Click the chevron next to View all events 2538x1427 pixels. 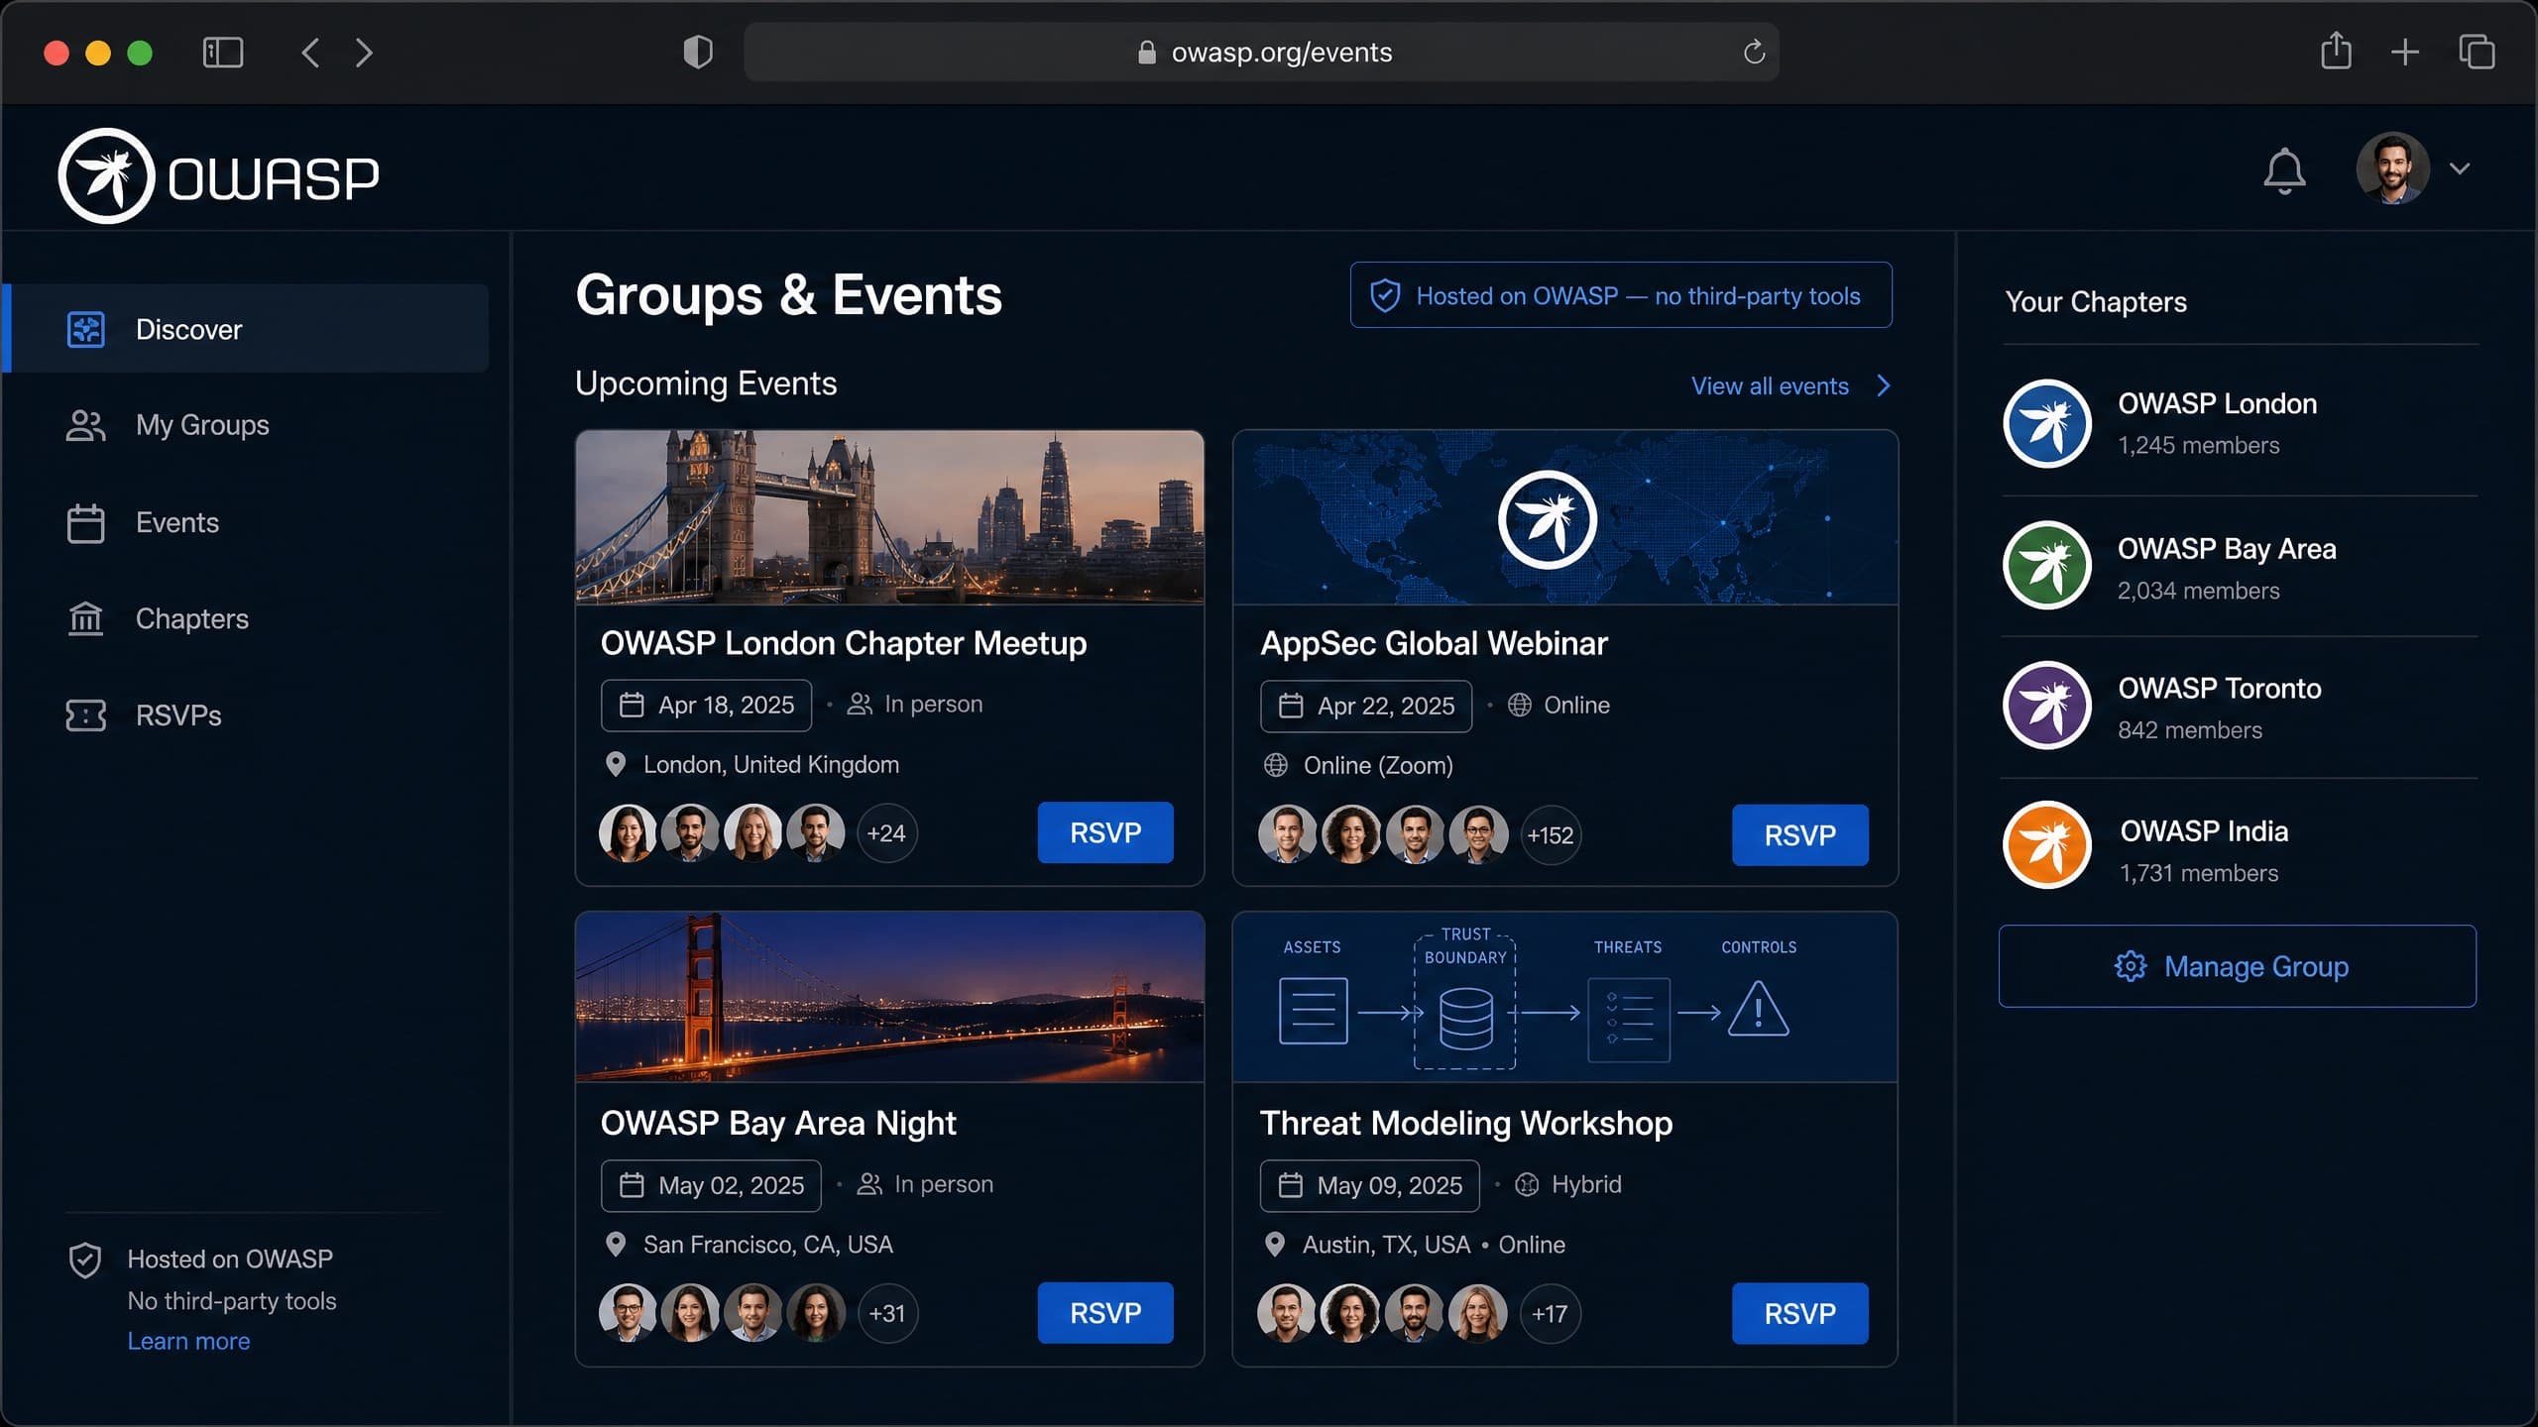[x=1883, y=385]
